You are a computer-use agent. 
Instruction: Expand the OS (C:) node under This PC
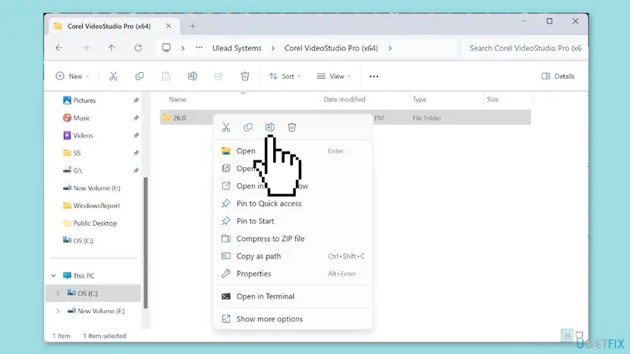(58, 293)
